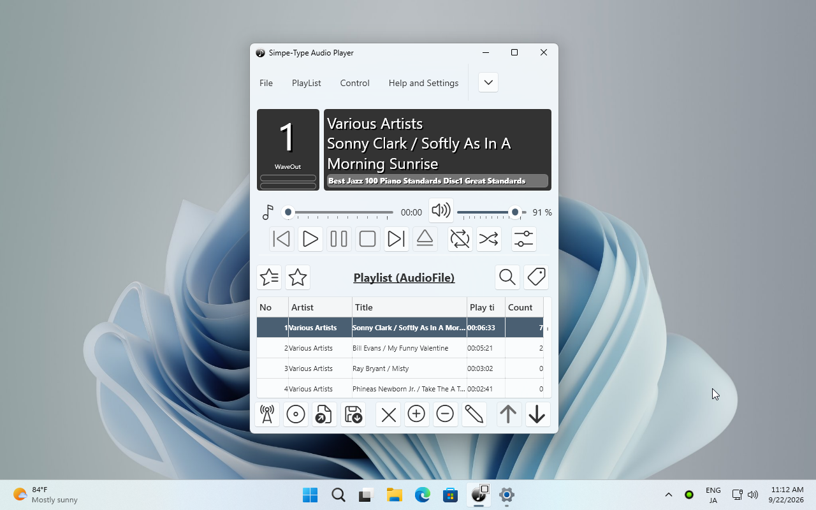Screen dimensions: 816x510
Task: Open the Control menu
Action: pyautogui.click(x=355, y=83)
